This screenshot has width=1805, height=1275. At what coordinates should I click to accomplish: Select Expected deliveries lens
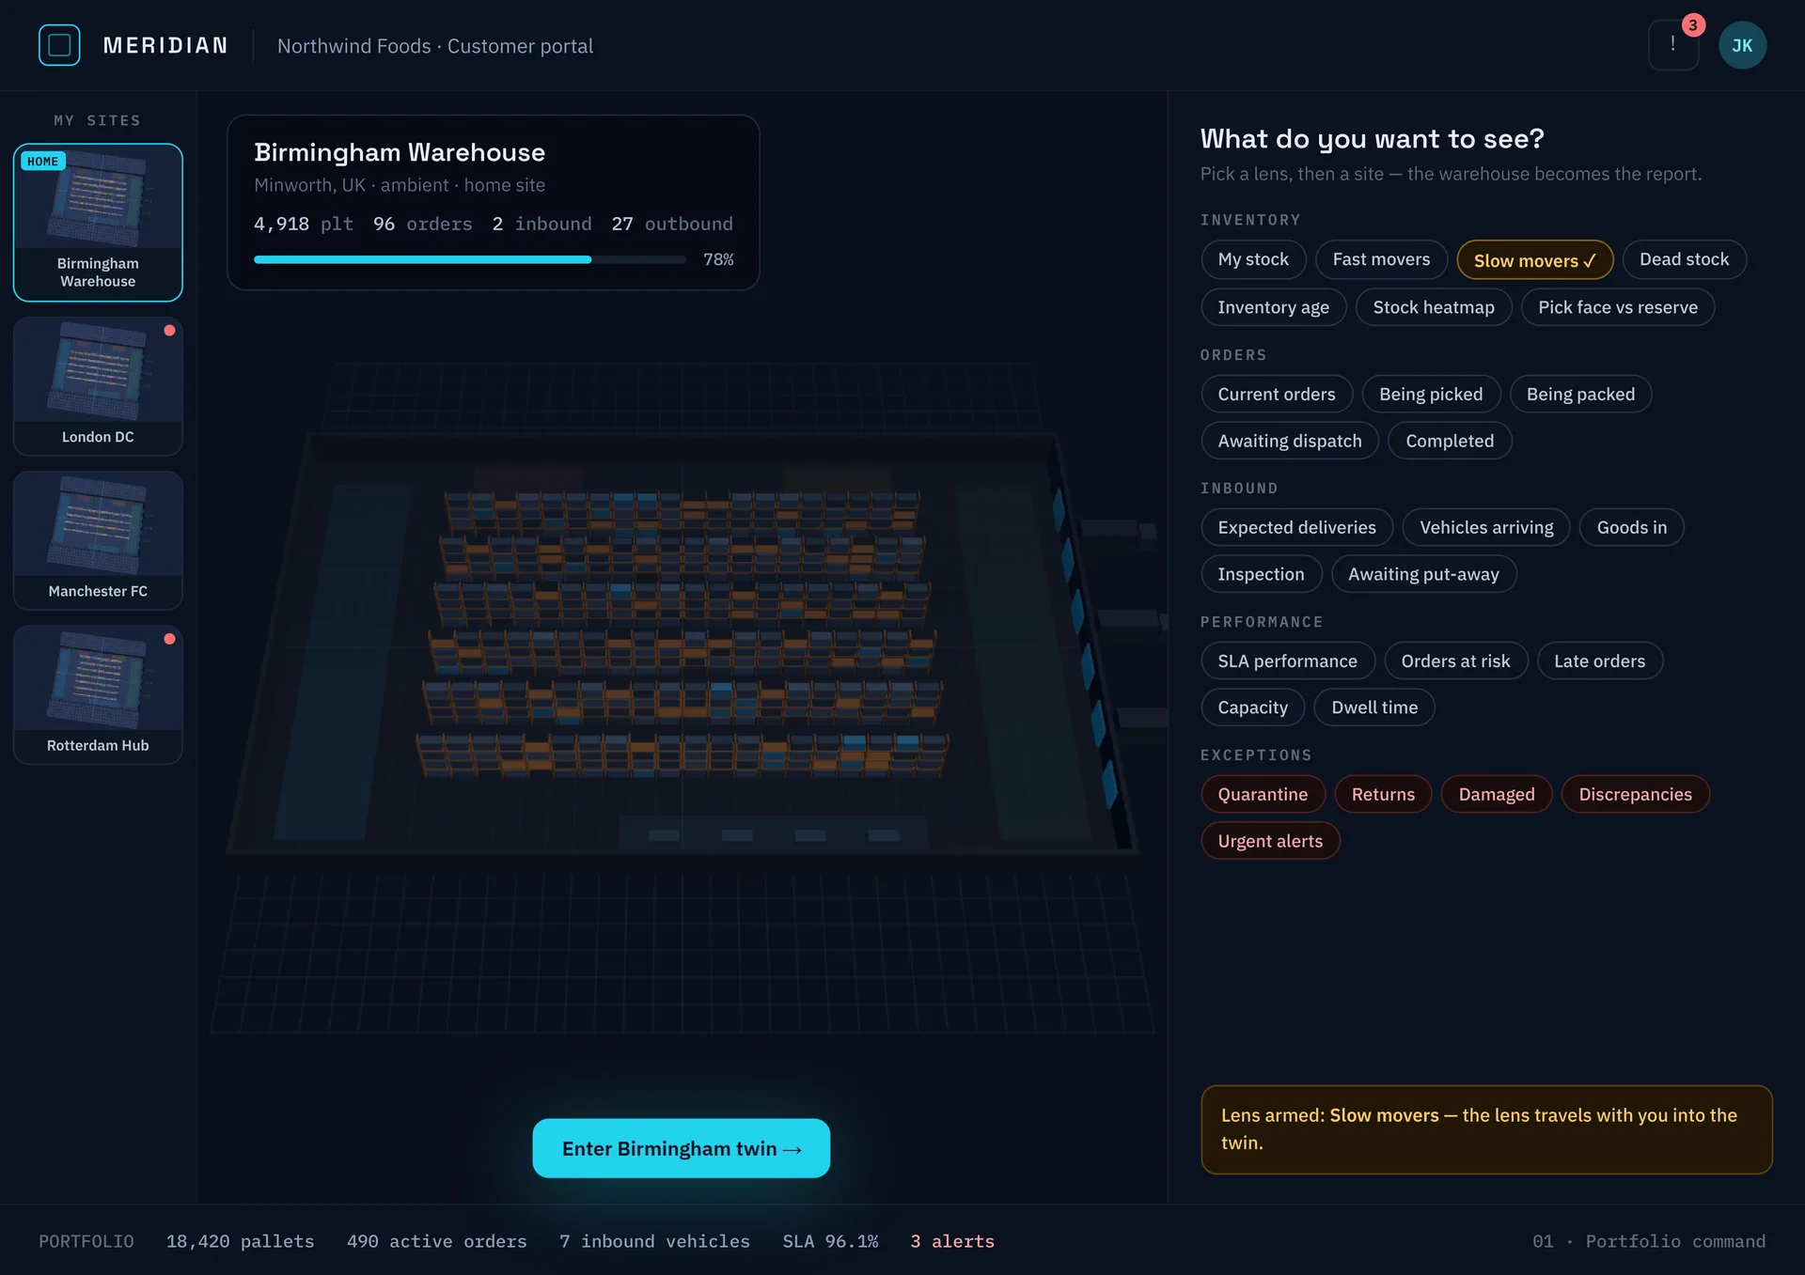[x=1296, y=527]
